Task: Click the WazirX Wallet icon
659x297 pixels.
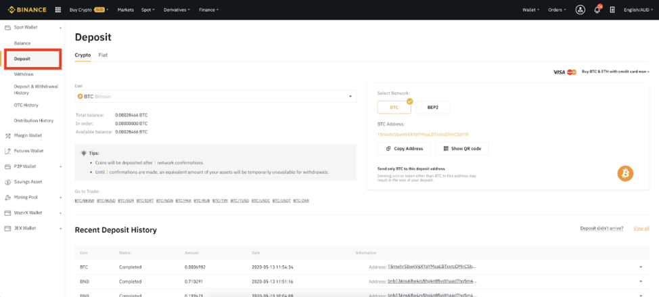Action: [x=7, y=213]
